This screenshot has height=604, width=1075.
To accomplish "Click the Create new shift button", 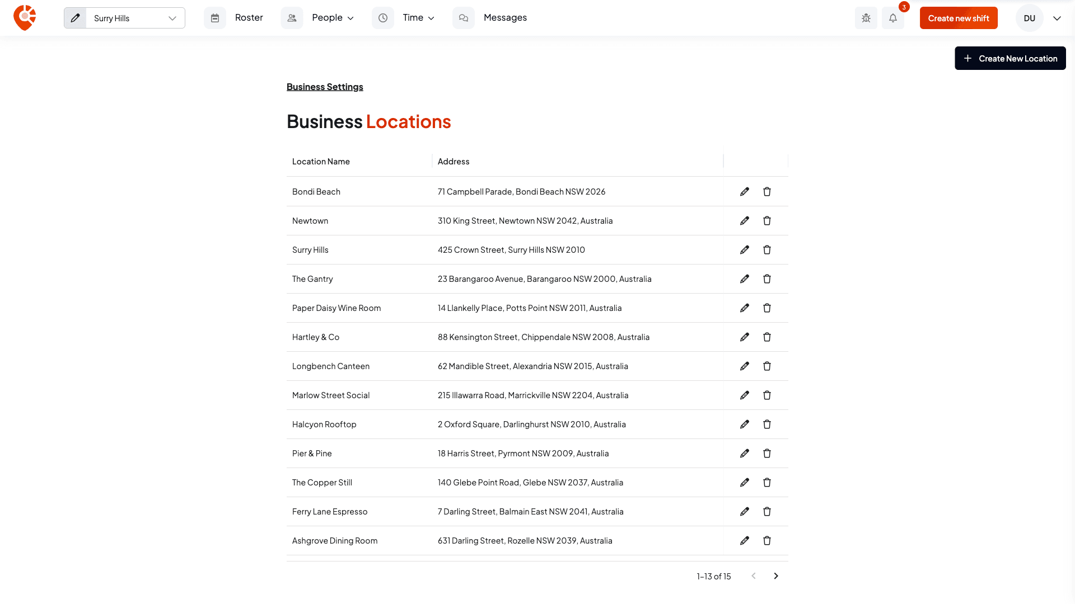I will click(959, 18).
